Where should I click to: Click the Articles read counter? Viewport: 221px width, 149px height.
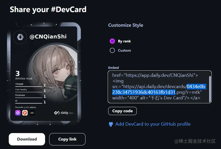coord(23,75)
